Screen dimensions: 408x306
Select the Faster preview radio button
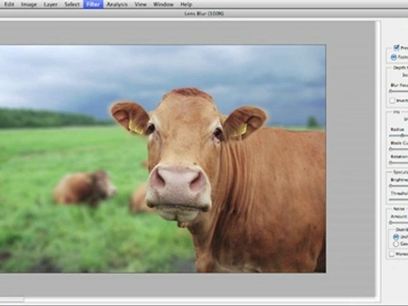(394, 57)
